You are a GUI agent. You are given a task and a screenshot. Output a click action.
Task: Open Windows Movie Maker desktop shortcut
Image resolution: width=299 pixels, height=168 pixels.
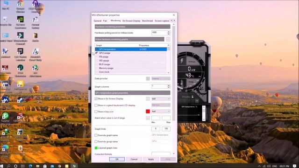click(5, 103)
